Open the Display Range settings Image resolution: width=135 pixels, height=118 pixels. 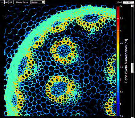pos(22,2)
